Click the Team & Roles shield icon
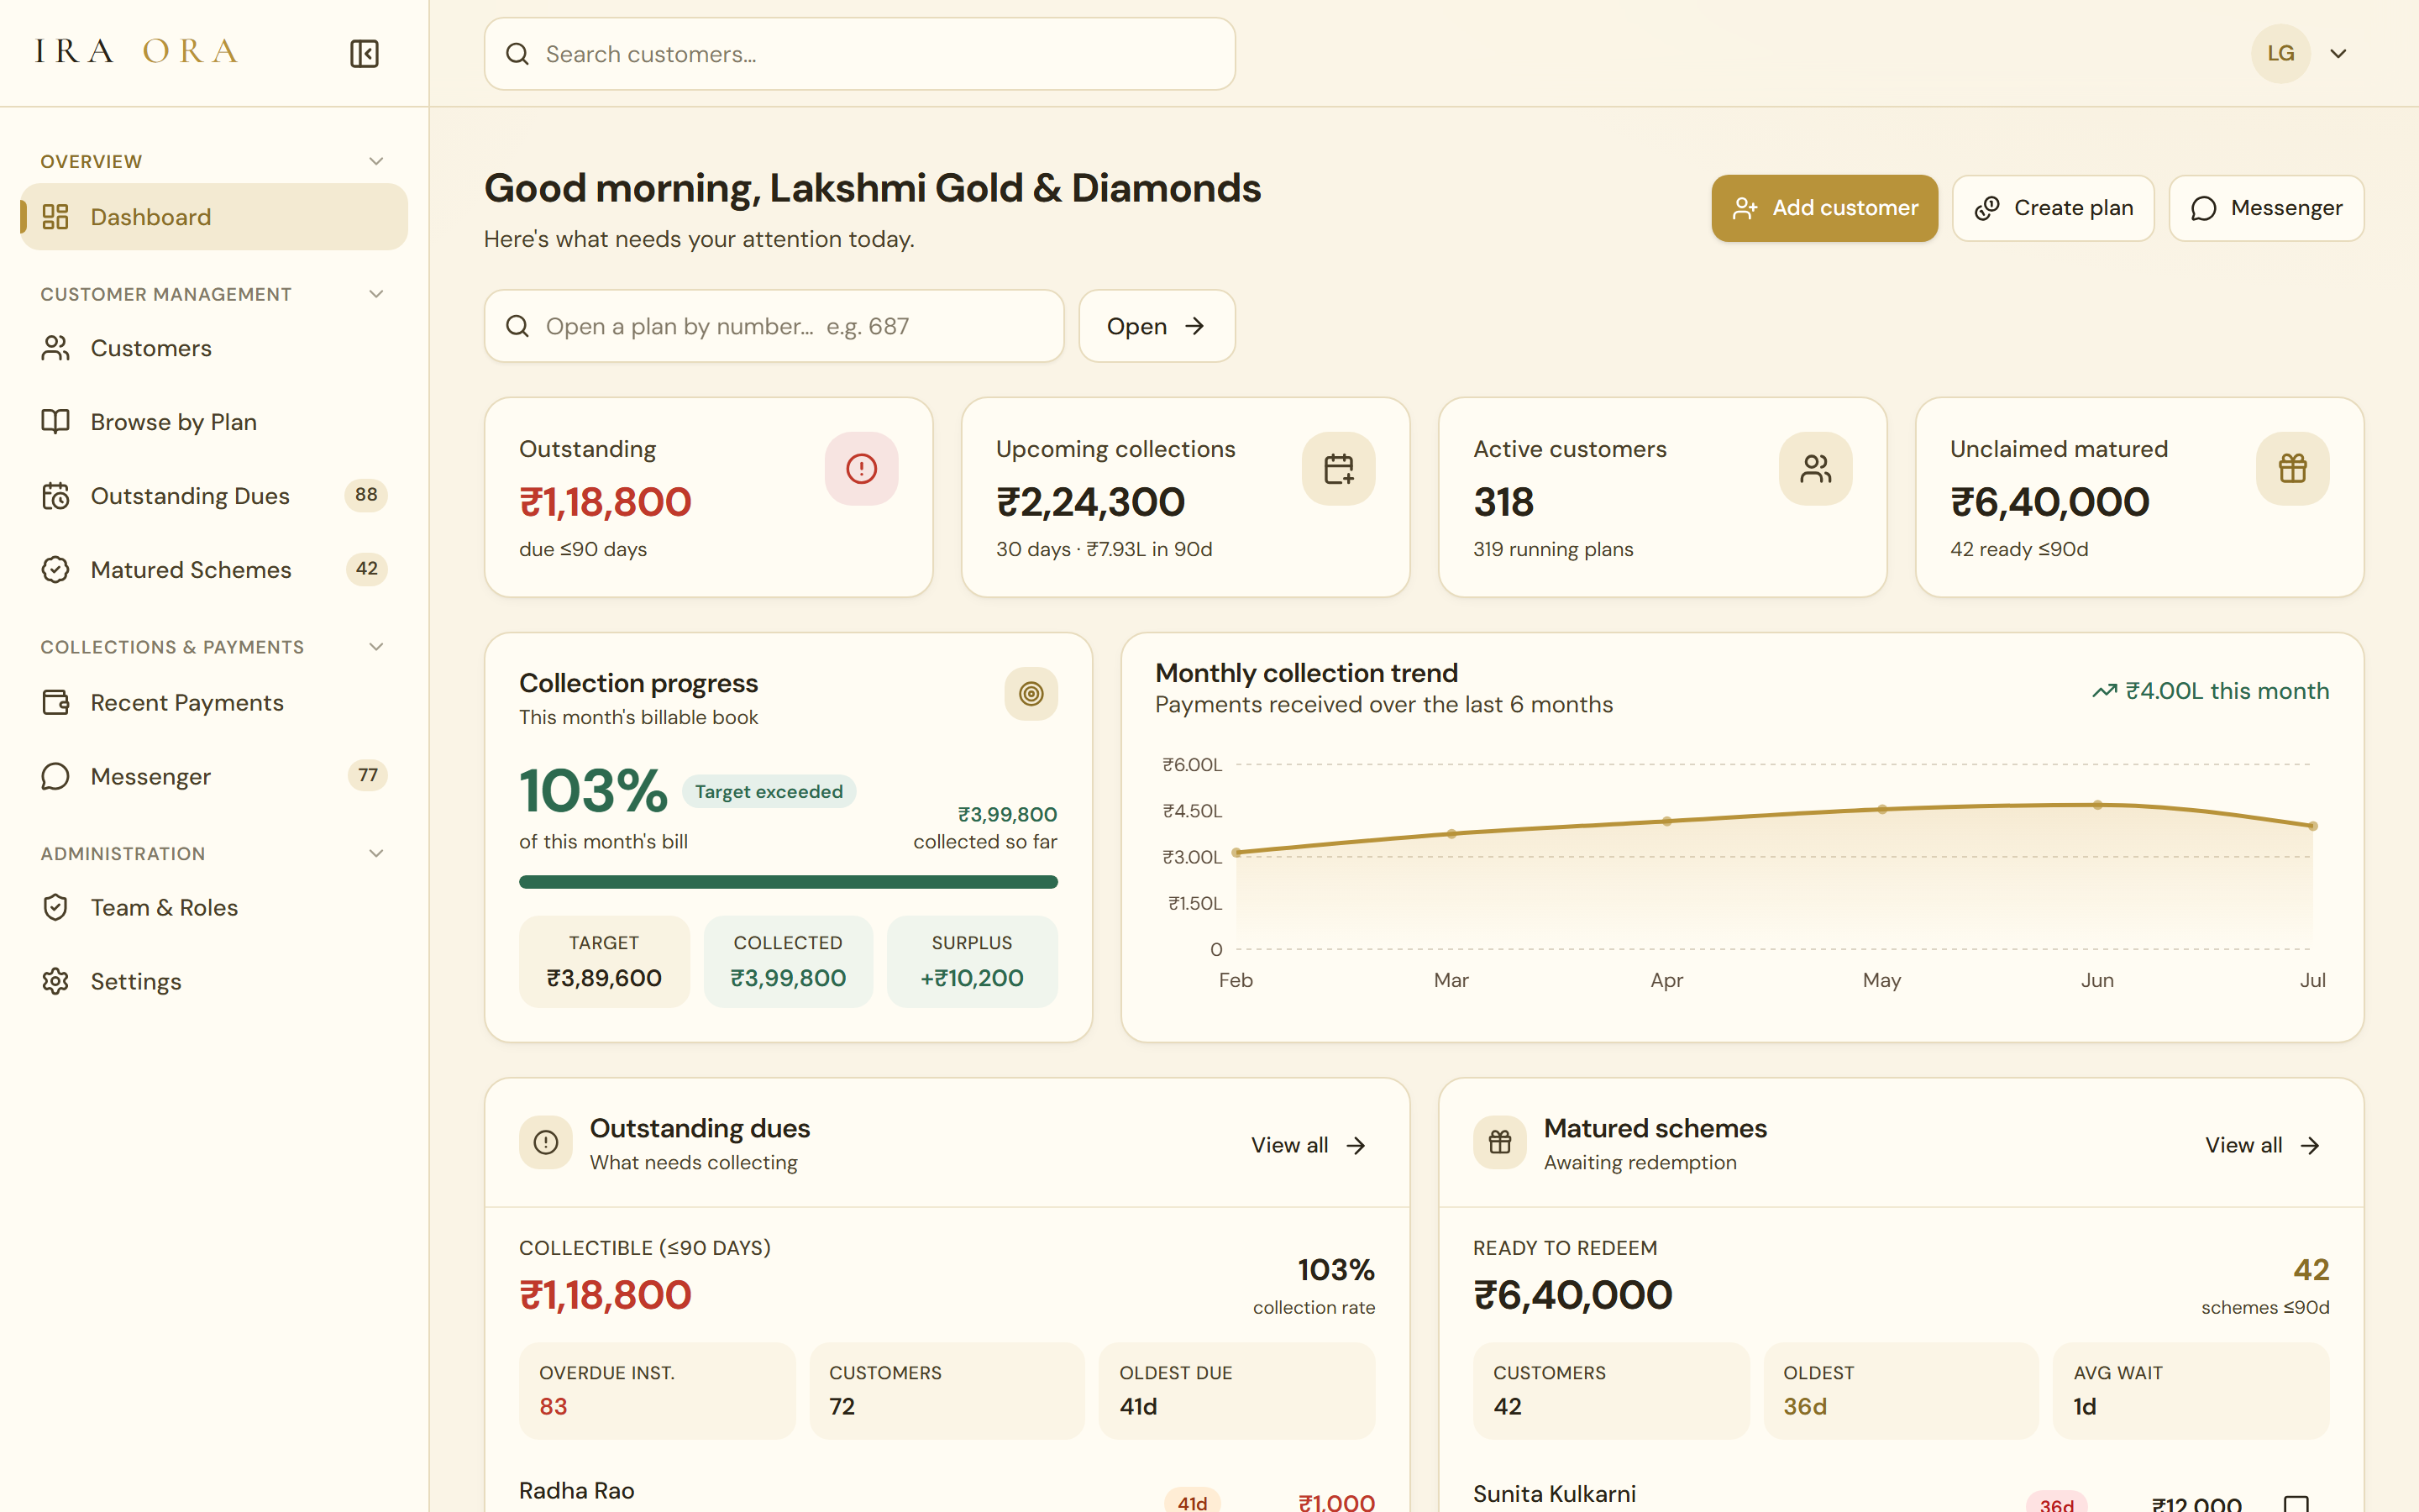Viewport: 2419px width, 1512px height. 55,907
